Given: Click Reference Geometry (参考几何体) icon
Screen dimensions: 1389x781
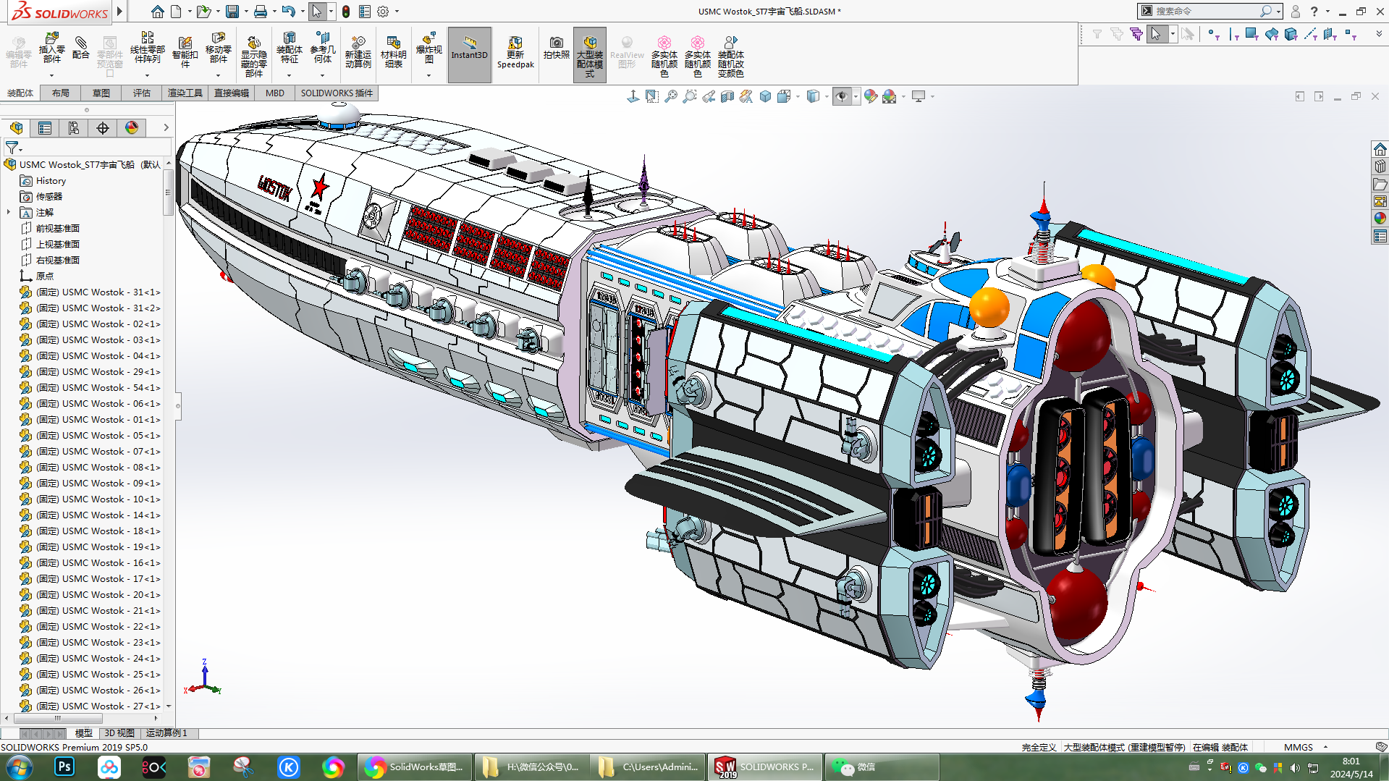Looking at the screenshot, I should (x=323, y=48).
